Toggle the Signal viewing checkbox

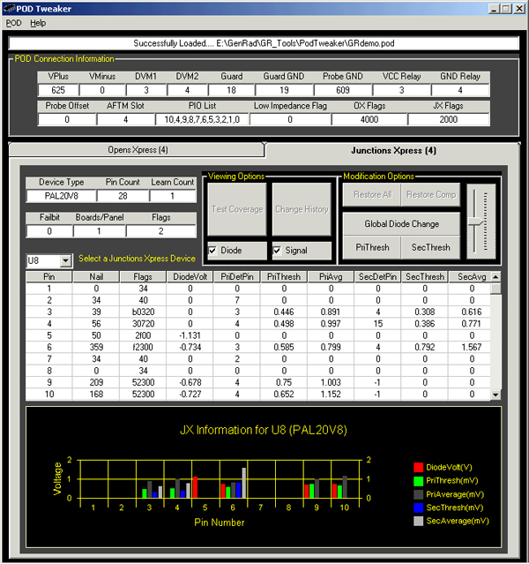pos(277,251)
